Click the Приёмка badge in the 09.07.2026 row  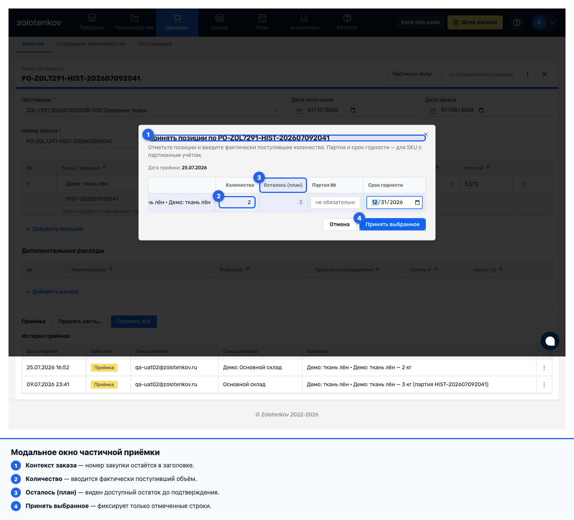(x=104, y=385)
